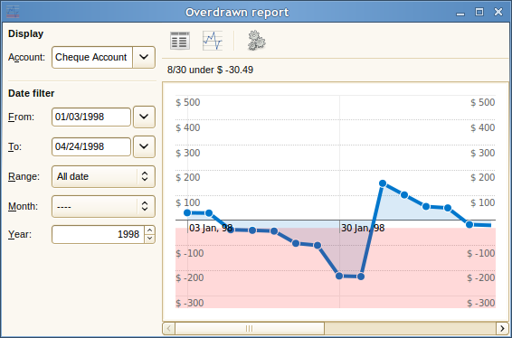Screen dimensions: 512x338
Task: Open settings via the gears icon
Action: (x=257, y=41)
